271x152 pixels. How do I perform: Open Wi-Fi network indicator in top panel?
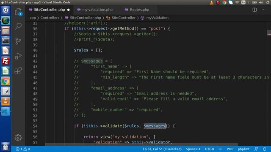point(237,3)
